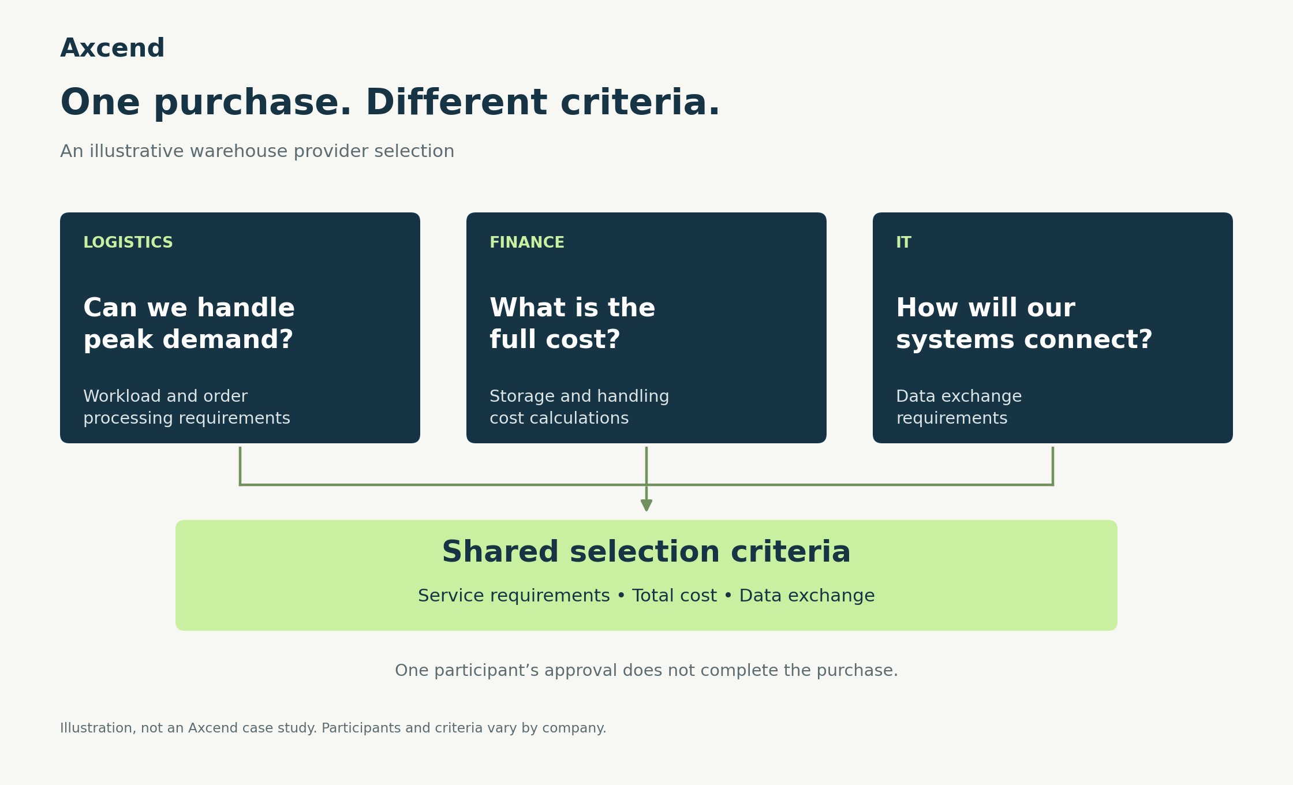Image resolution: width=1293 pixels, height=785 pixels.
Task: Click 'Can we handle peak demand?' heading
Action: [x=189, y=324]
